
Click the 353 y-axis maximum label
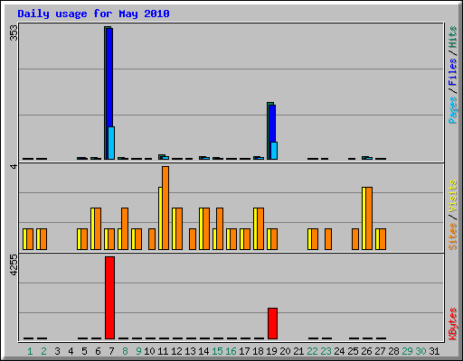click(14, 32)
